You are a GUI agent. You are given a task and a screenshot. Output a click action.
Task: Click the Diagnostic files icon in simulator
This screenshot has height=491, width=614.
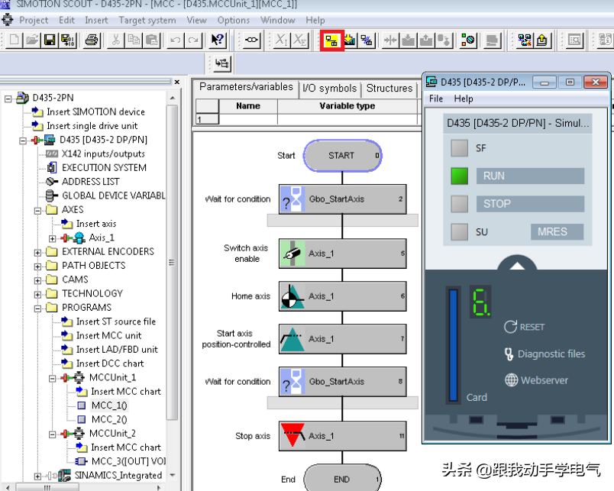[x=509, y=354]
